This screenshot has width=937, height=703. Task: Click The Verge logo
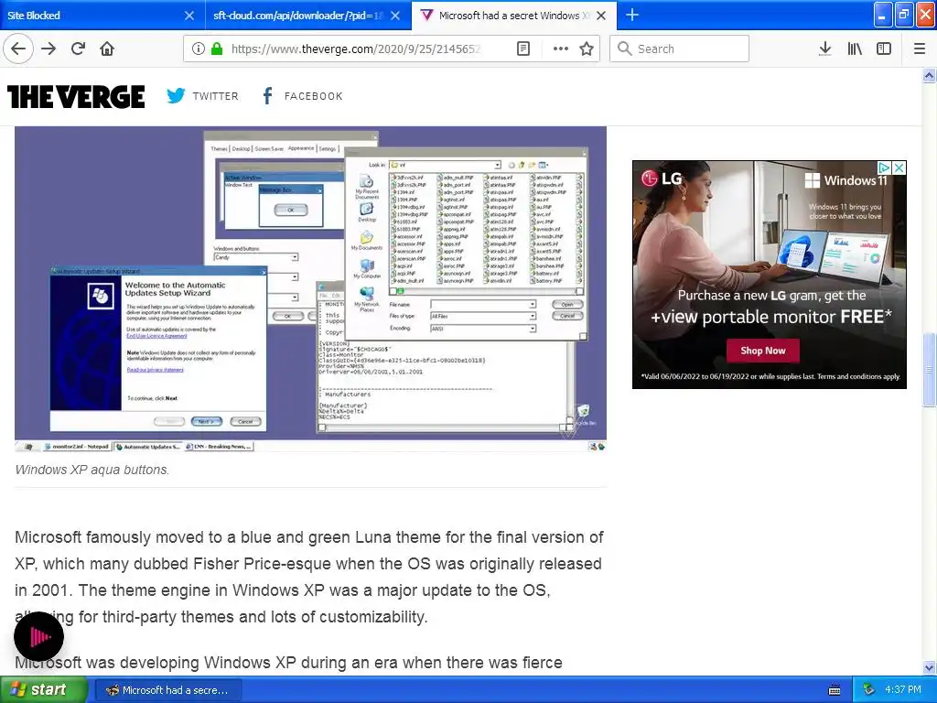pos(76,96)
